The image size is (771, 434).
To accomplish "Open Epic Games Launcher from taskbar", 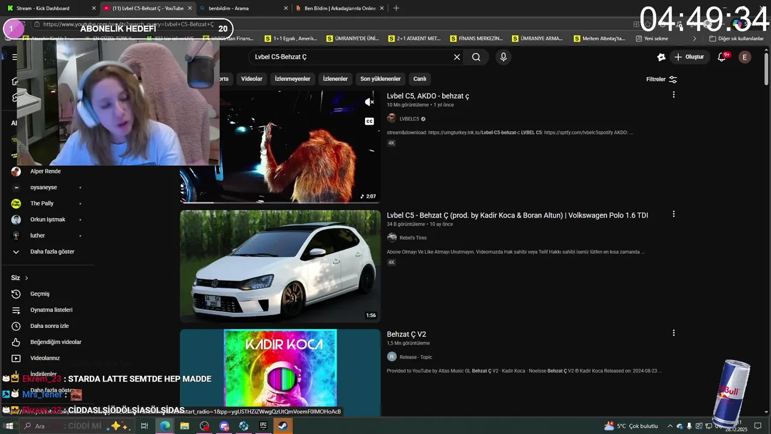I will 263,426.
